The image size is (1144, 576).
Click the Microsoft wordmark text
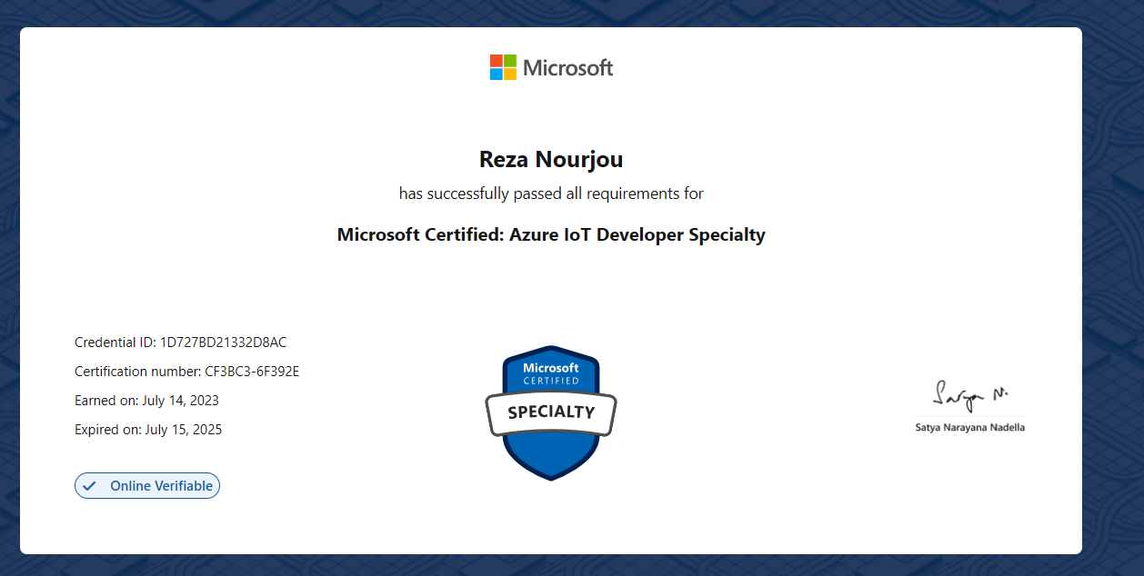[568, 68]
